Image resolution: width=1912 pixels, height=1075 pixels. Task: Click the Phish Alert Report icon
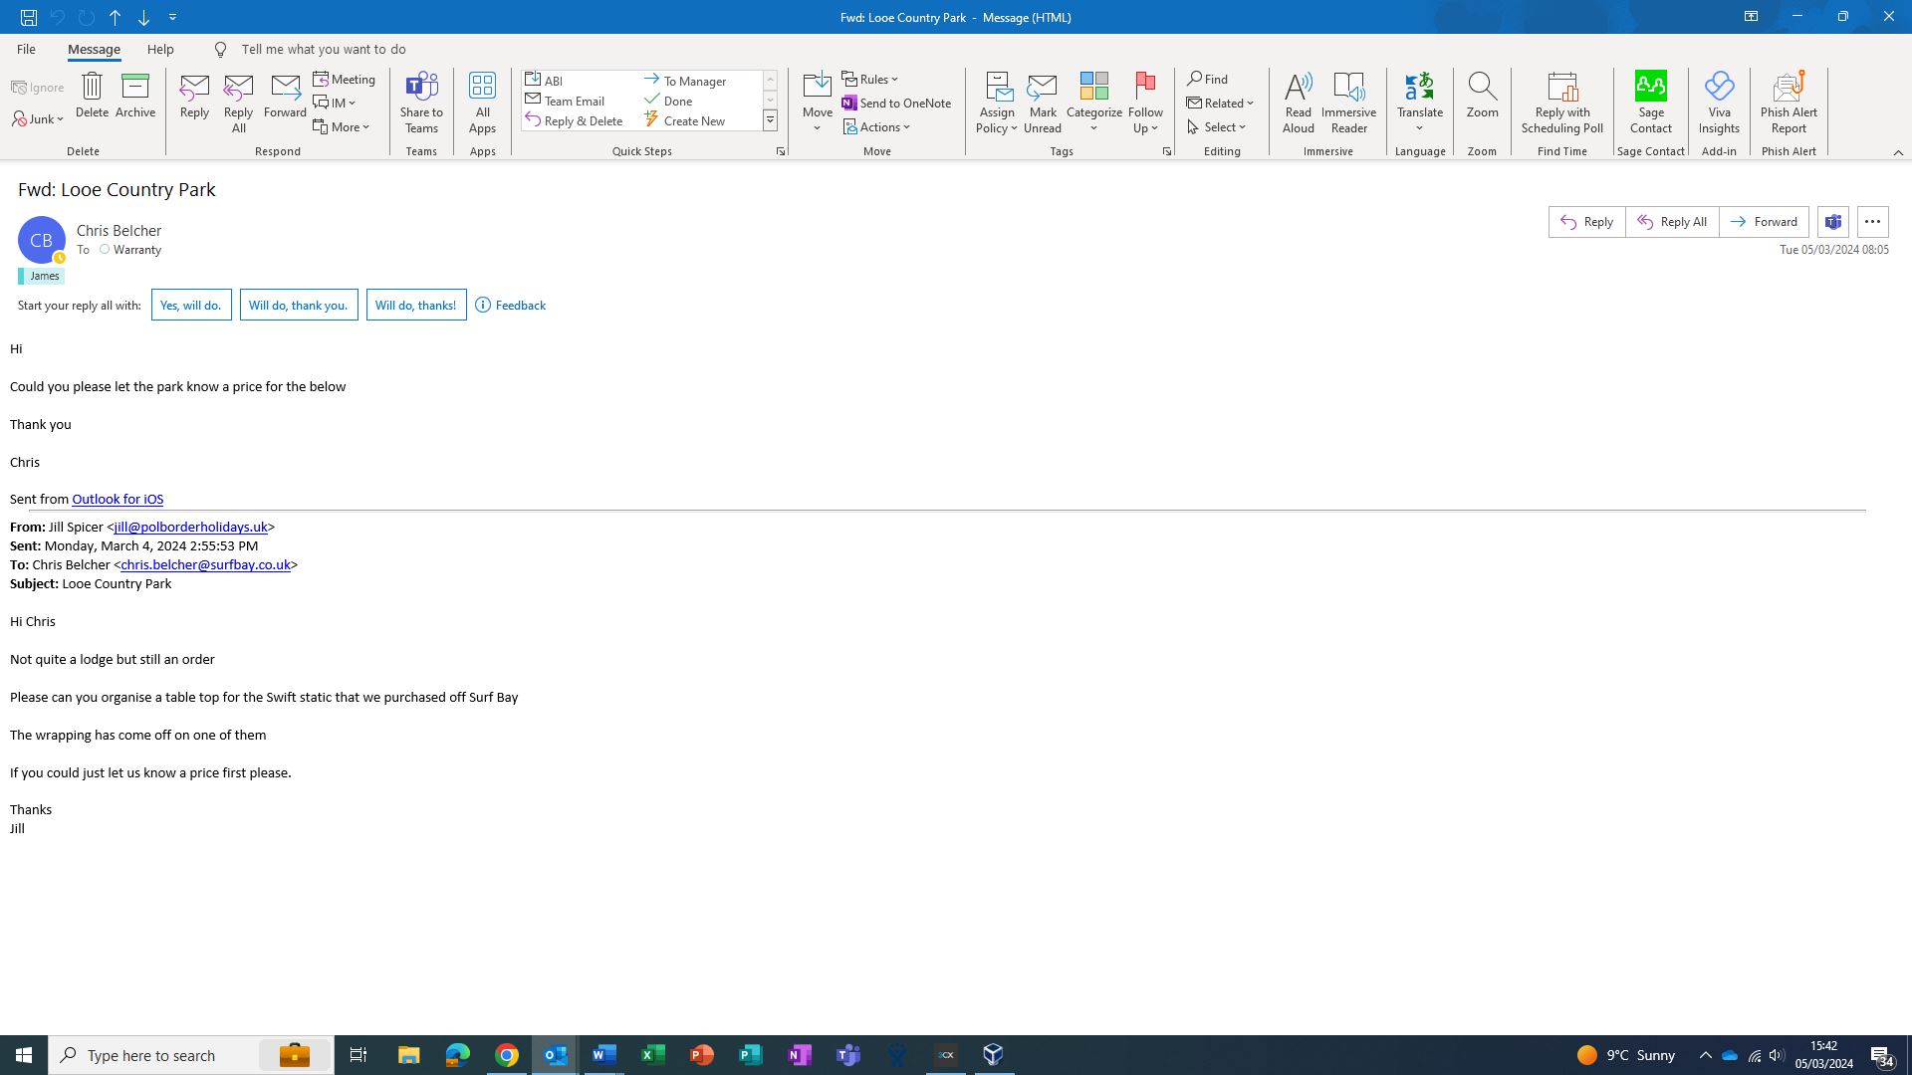1789,88
